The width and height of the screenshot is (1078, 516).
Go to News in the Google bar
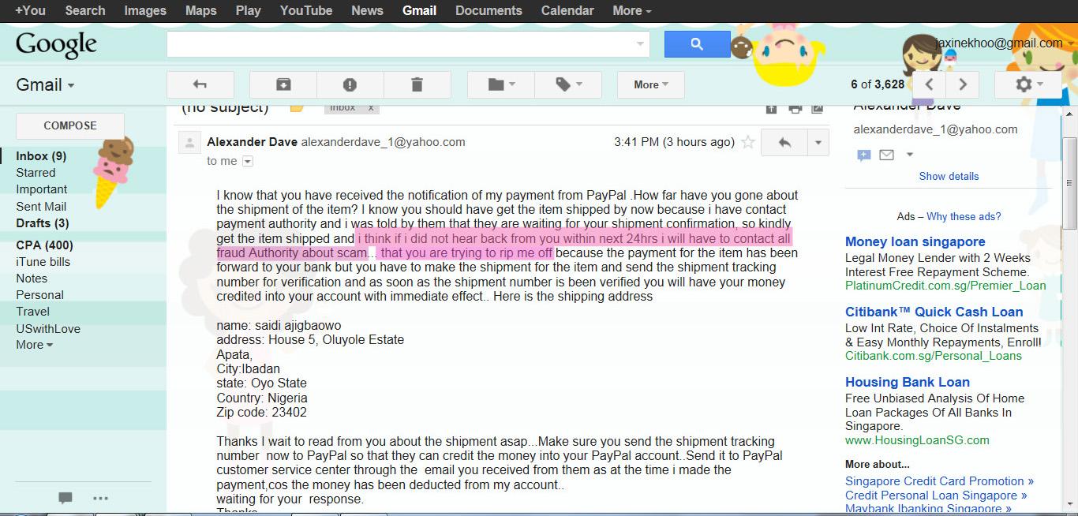coord(367,10)
